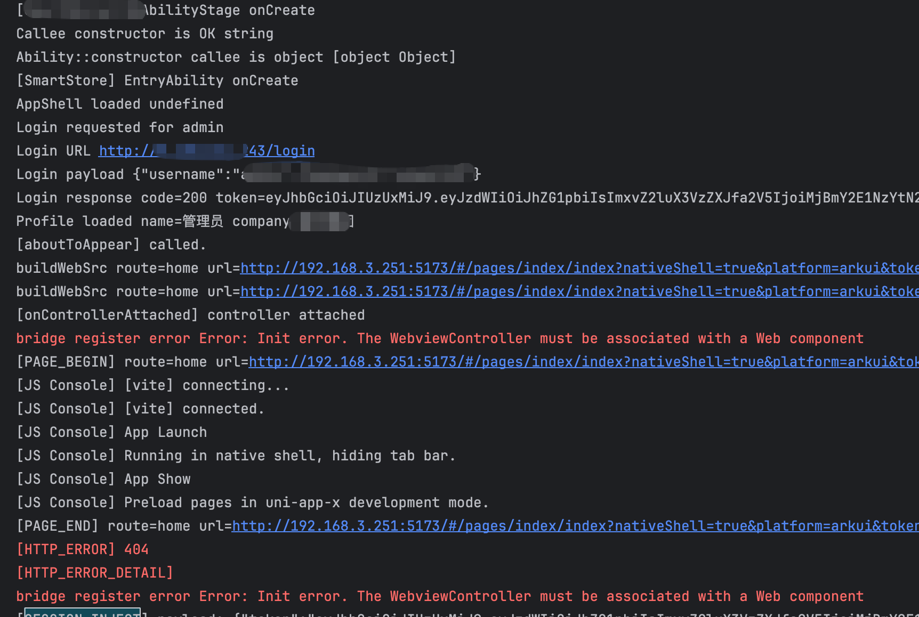Screen dimensions: 919x617
Task: Click the bridge register error below HTTP_ERROR_DETAIL
Action: (x=439, y=596)
